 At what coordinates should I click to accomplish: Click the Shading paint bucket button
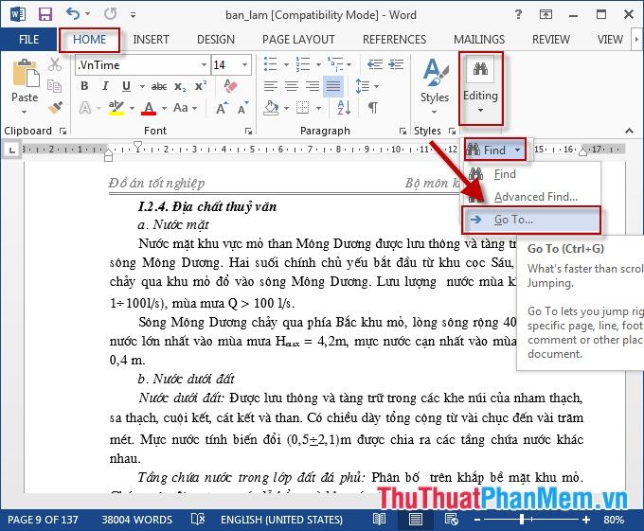(x=271, y=108)
